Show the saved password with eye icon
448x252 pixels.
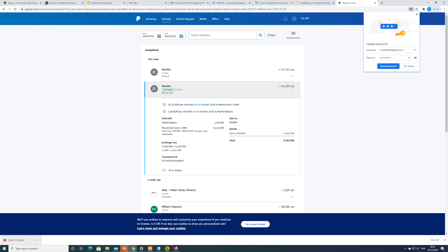pos(415,58)
